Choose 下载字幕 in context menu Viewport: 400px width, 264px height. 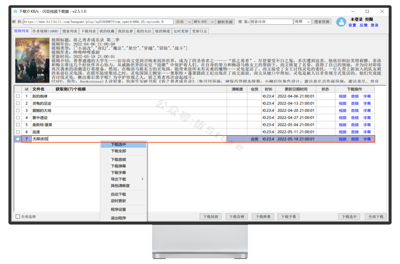coord(123,173)
